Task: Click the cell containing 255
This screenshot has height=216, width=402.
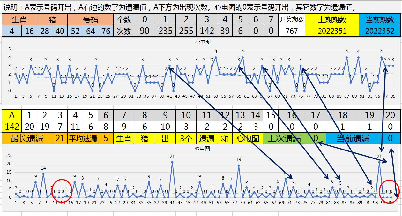Action: (186, 31)
